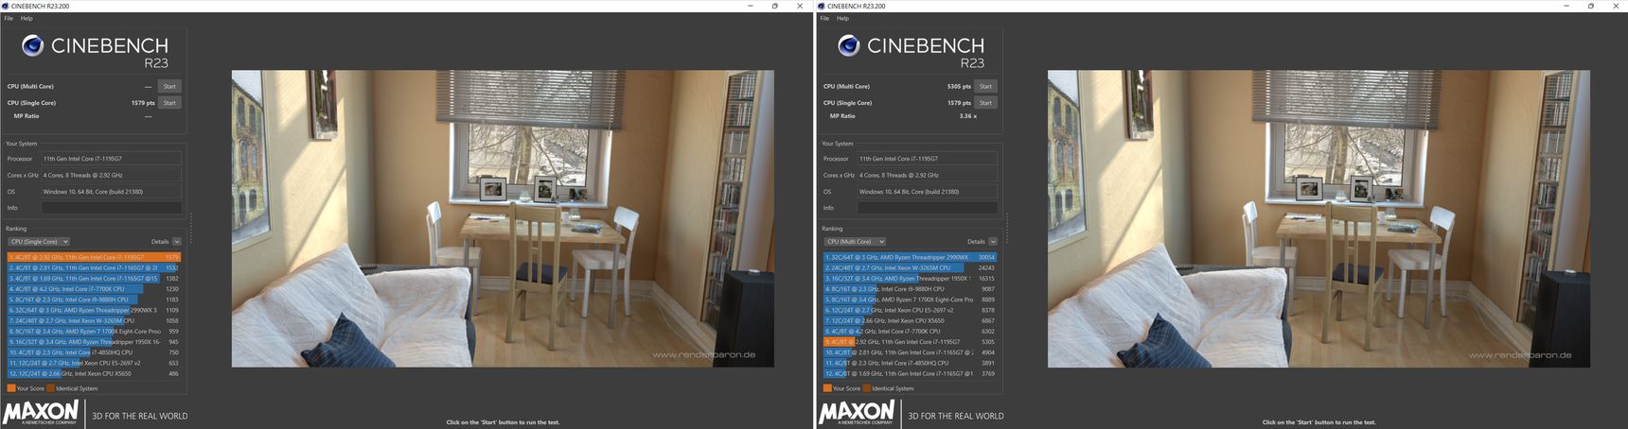Select the Threadripper 1950X row scoring 945
Screen dimensions: 1628x429
tap(94, 342)
